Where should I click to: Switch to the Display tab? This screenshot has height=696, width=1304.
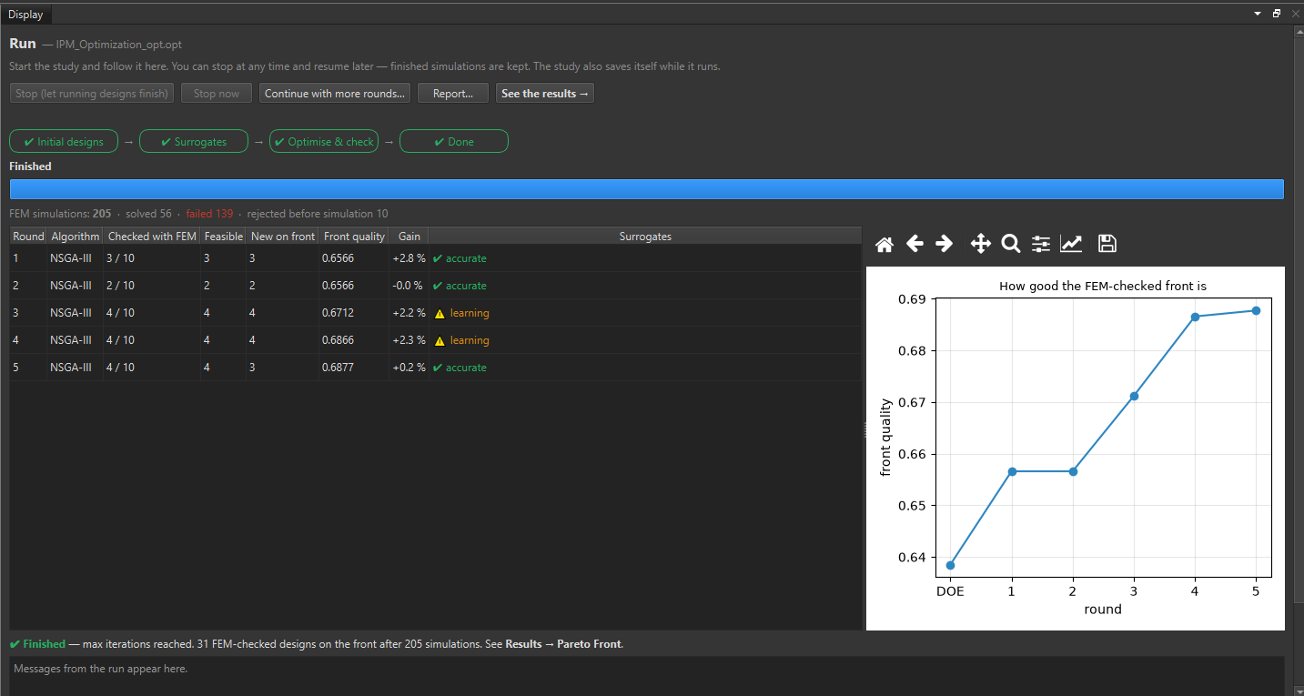point(25,14)
